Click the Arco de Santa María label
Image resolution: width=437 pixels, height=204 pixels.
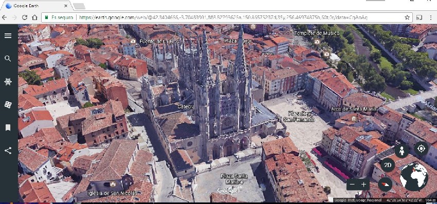[353, 109]
